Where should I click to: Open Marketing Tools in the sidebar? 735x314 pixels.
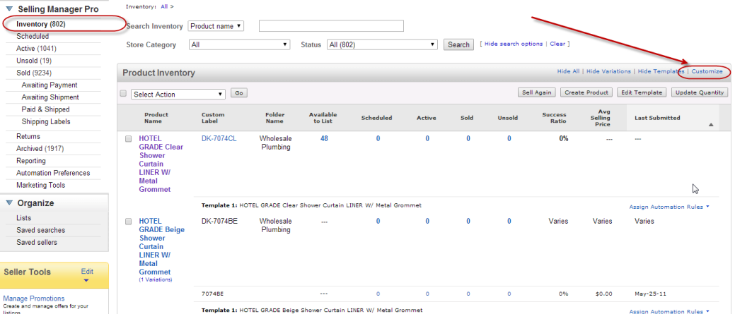[x=41, y=185]
